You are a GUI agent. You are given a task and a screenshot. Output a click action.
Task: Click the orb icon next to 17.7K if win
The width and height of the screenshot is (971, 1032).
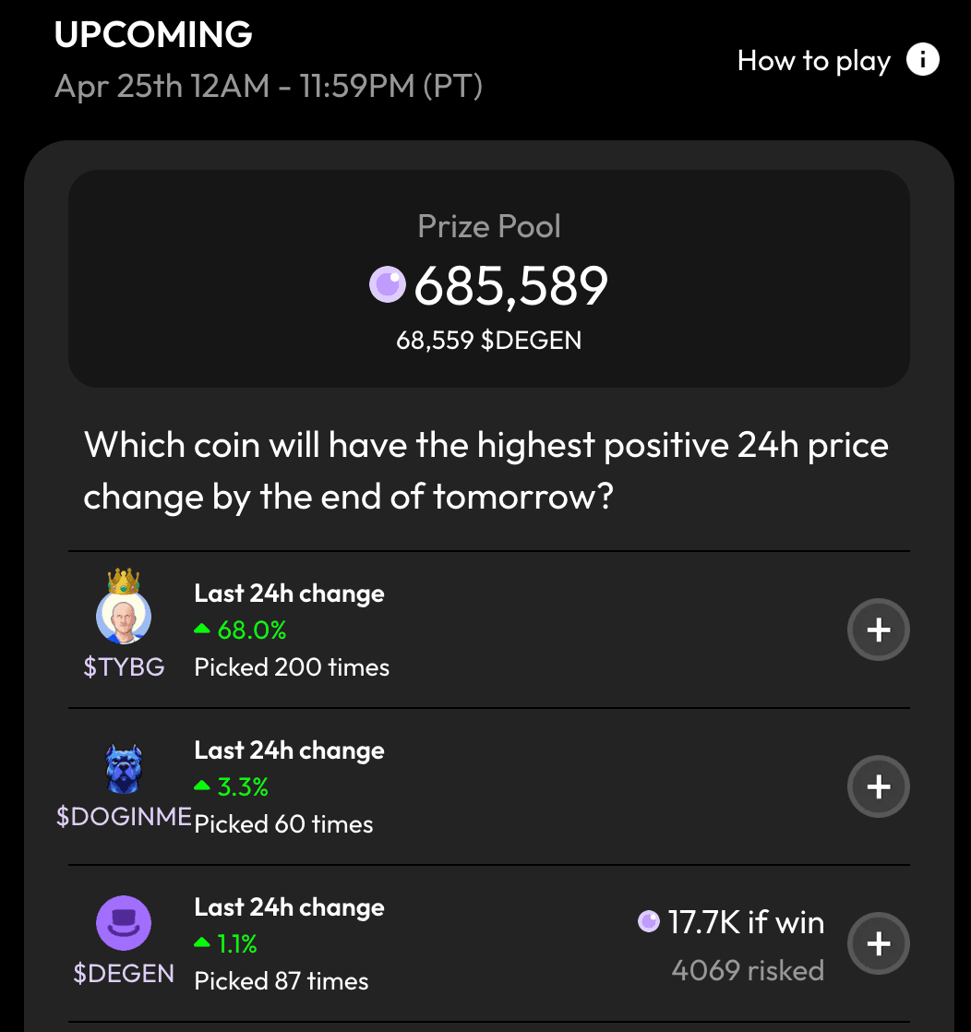click(649, 921)
